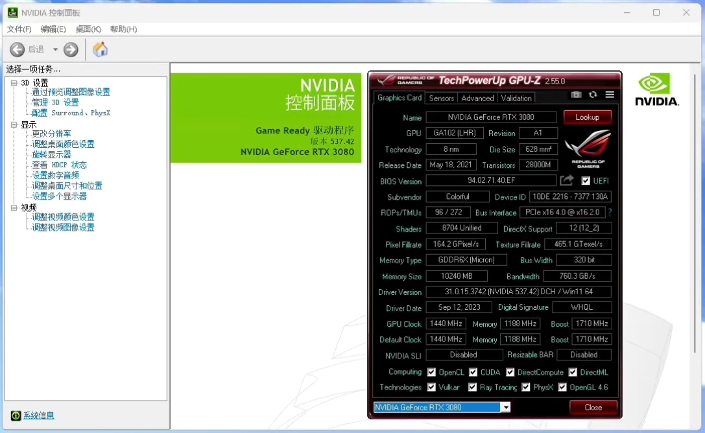The width and height of the screenshot is (705, 433).
Task: Open 设置数字音频 task
Action: pos(55,175)
